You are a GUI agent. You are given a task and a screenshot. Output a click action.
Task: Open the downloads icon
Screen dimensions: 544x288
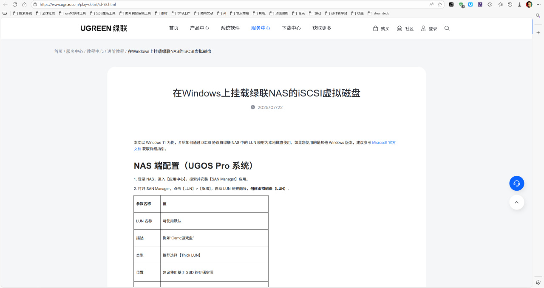(519, 4)
